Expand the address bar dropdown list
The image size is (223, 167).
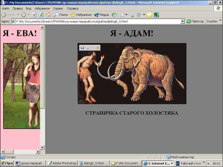pos(183,21)
